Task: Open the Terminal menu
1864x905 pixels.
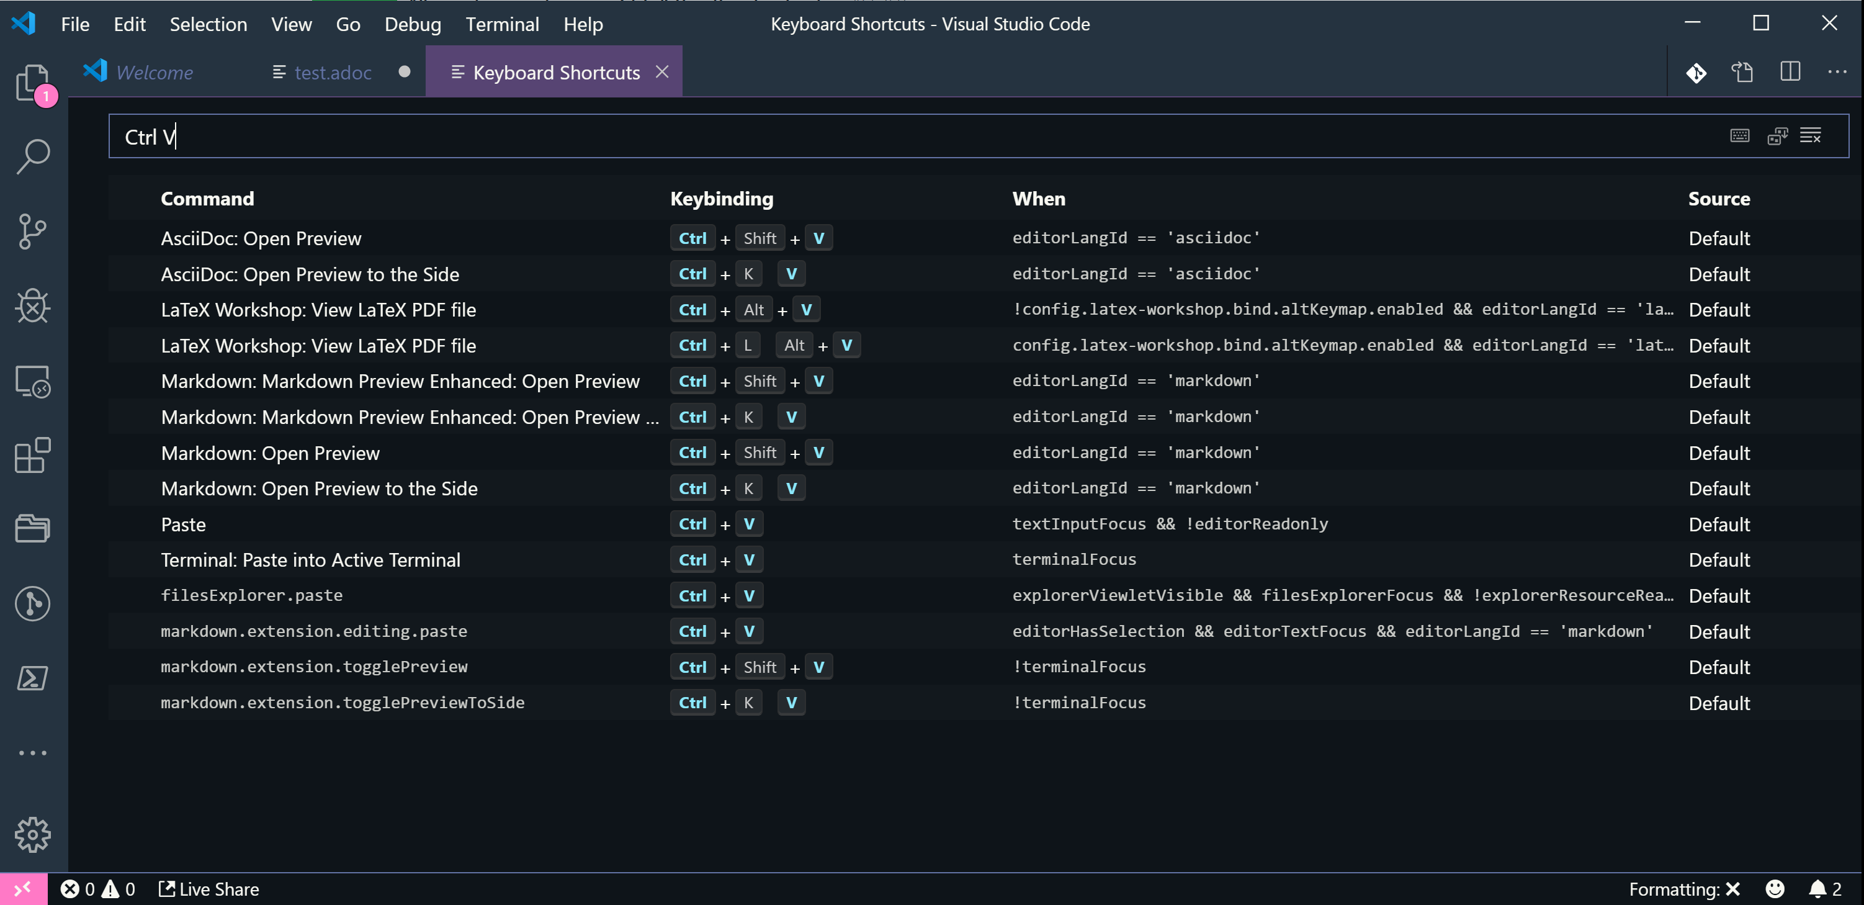Action: (x=501, y=24)
